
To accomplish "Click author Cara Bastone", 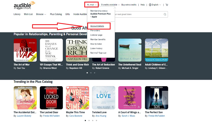I will (76, 116).
